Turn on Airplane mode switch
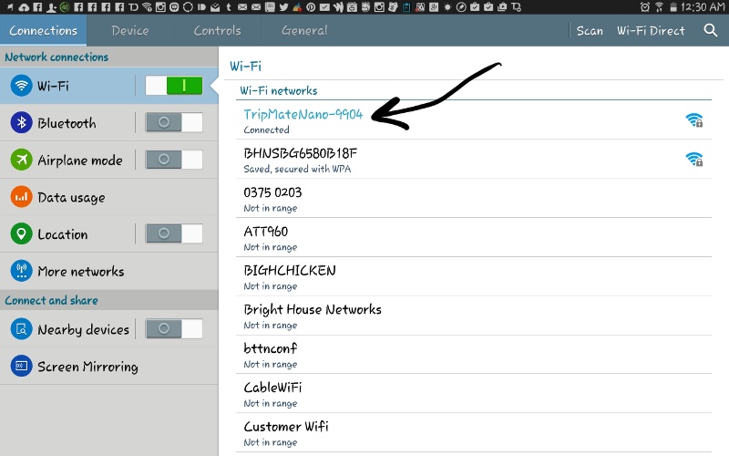Viewport: 729px width, 456px height. point(174,160)
